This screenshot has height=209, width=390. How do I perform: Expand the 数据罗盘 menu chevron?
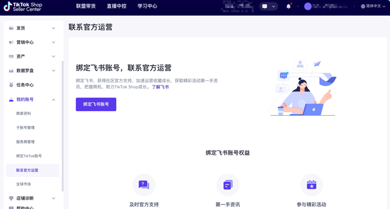[x=54, y=71]
